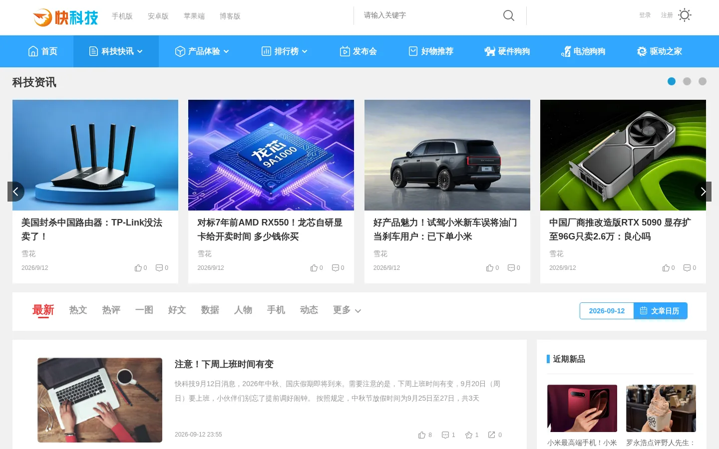Open the 美国封杀中国路由器 headline
The image size is (719, 449).
pyautogui.click(x=92, y=229)
